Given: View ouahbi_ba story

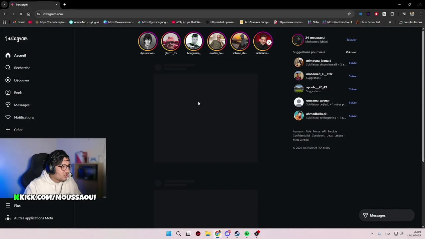Looking at the screenshot, I should (216, 41).
